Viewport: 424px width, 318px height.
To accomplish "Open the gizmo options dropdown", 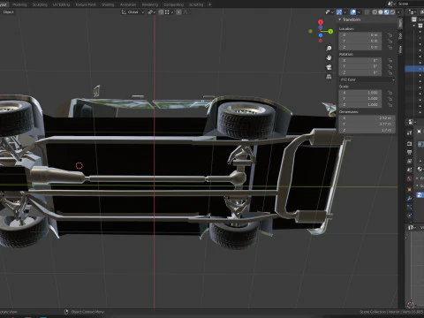I will [x=344, y=12].
